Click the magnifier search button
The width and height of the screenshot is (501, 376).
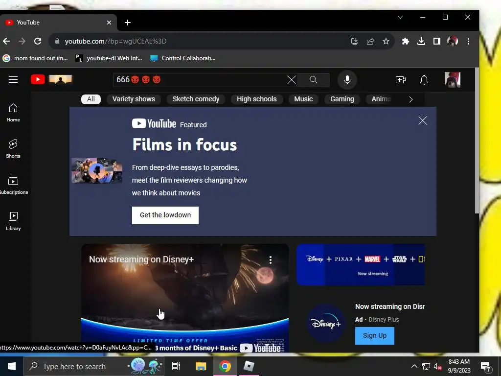click(314, 80)
